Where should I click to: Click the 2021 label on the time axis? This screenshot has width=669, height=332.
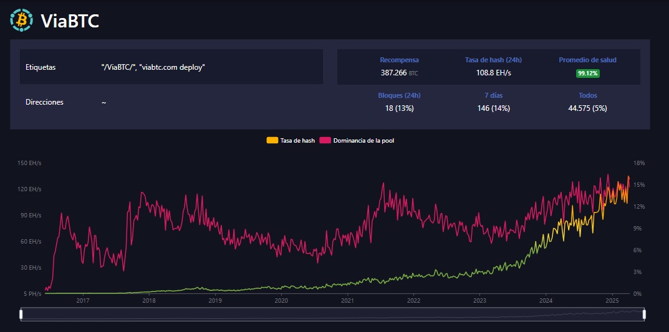pos(347,301)
